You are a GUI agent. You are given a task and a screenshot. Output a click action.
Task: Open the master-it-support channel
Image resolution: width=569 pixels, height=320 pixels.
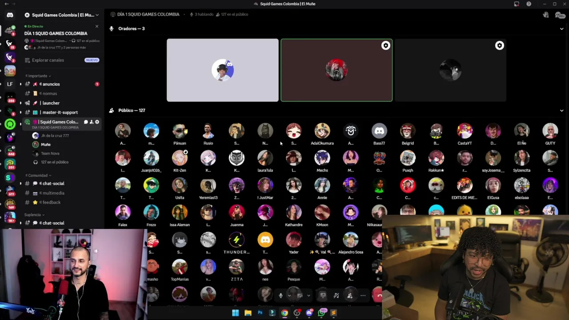click(x=62, y=112)
